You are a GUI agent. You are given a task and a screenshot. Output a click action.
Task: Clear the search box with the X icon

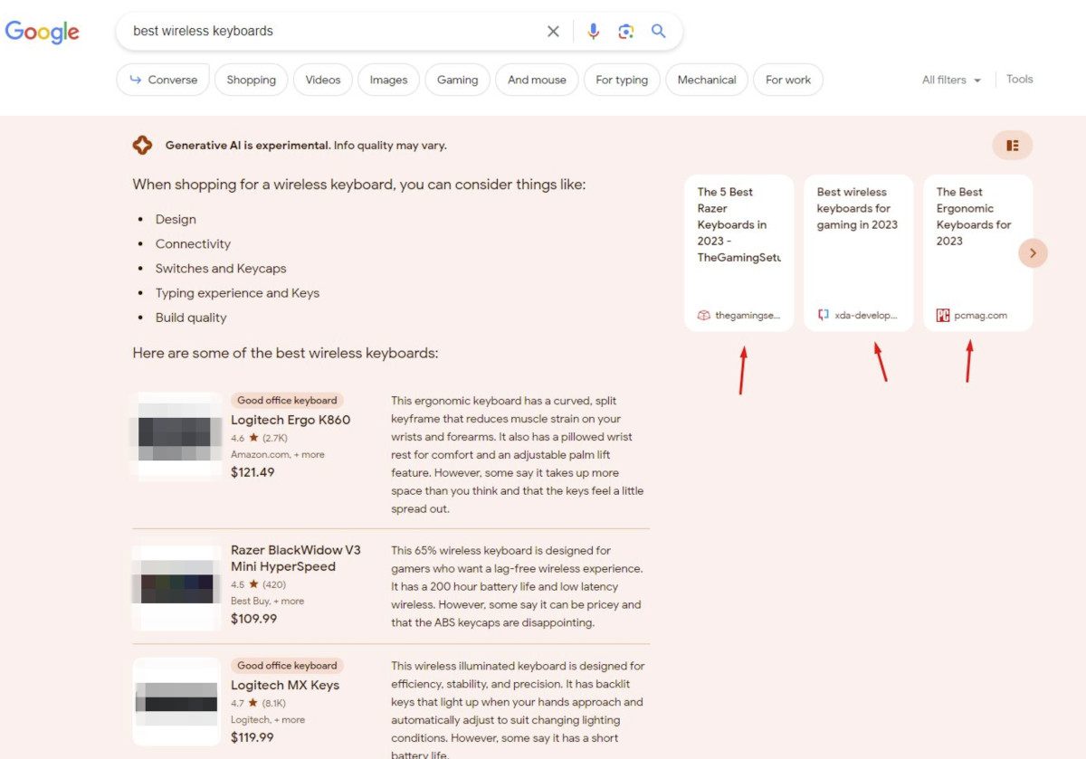click(552, 31)
